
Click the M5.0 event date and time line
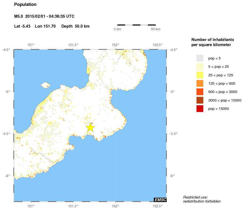pos(44,17)
